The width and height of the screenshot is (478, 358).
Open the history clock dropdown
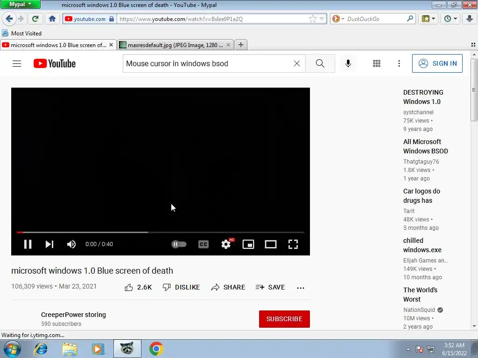(450, 19)
